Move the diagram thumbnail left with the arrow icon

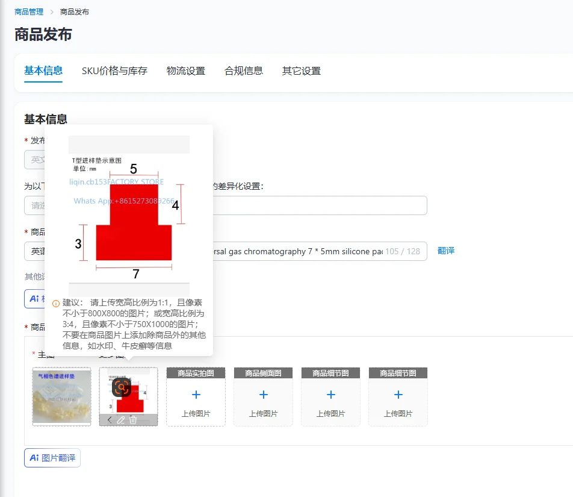pyautogui.click(x=110, y=420)
